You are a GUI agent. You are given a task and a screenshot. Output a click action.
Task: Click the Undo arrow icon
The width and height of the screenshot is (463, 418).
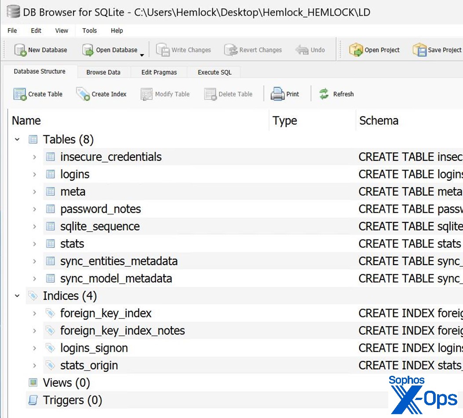302,50
